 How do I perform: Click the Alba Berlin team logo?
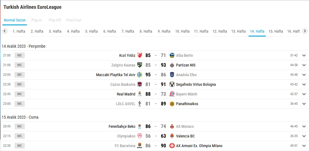(172, 56)
